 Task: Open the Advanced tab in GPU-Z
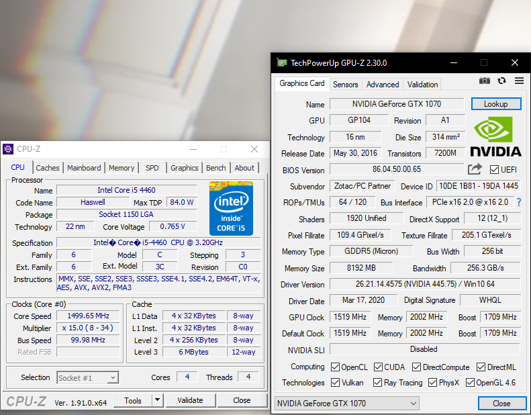click(x=383, y=85)
